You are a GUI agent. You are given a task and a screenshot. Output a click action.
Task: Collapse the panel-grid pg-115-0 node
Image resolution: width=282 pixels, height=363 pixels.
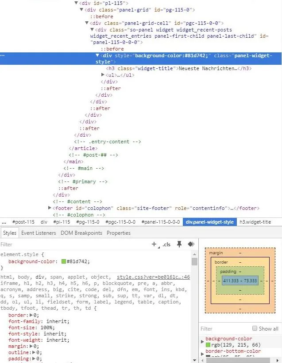(x=81, y=10)
